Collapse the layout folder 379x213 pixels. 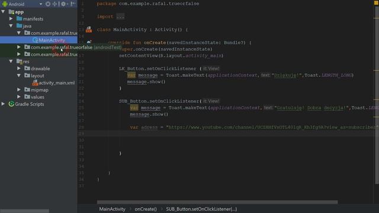coord(18,76)
